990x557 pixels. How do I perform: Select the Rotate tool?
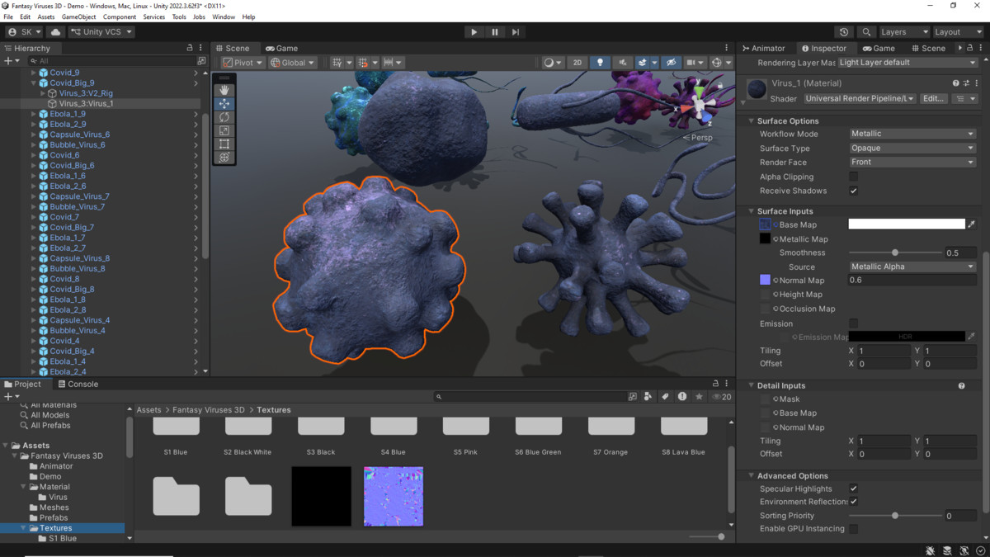[224, 116]
